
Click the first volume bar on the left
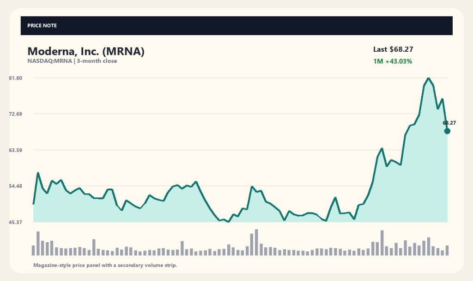pos(33,250)
